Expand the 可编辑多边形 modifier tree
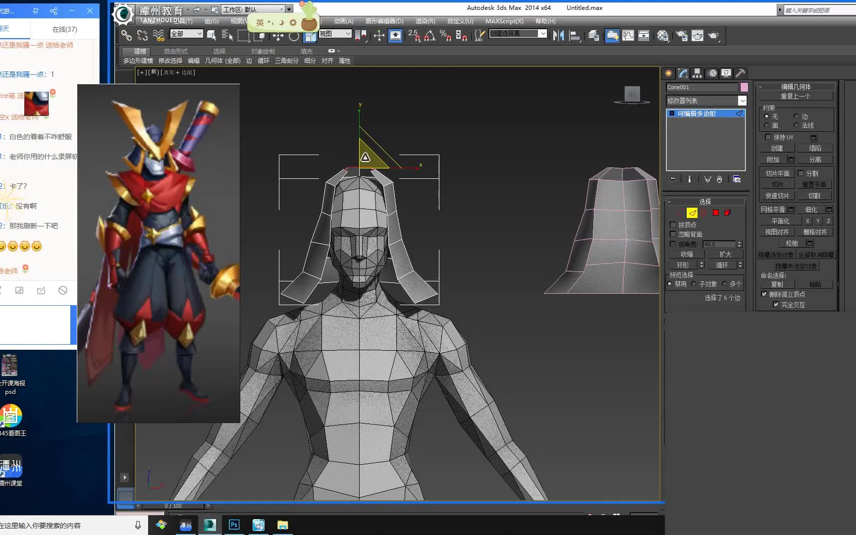This screenshot has width=856, height=535. click(672, 113)
